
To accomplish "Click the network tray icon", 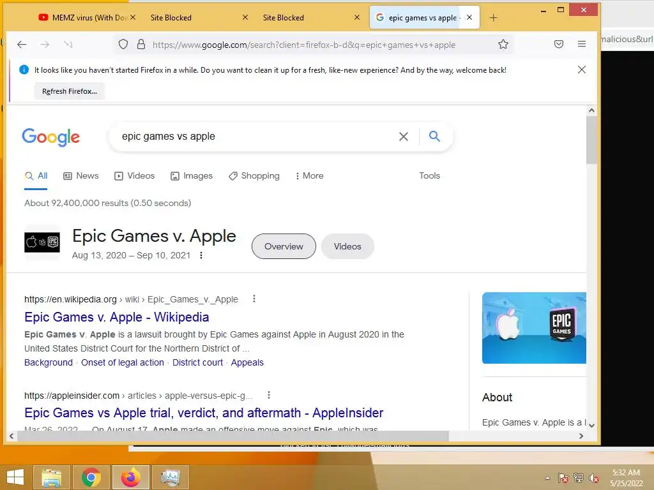I will 579,478.
